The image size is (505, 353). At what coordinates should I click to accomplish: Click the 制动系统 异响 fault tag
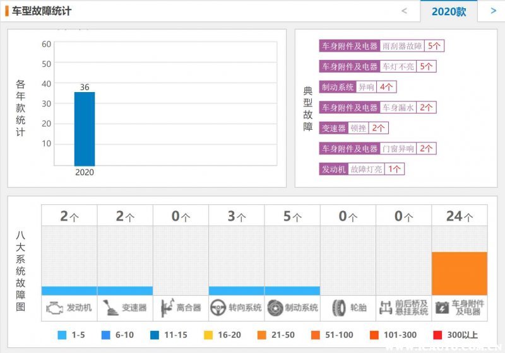(366, 87)
